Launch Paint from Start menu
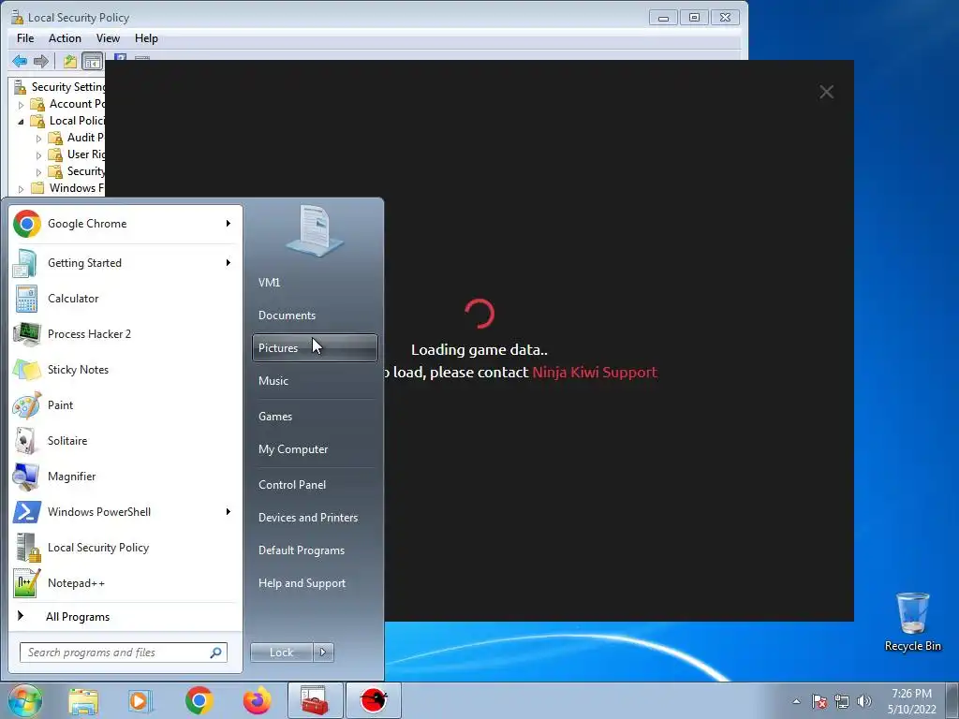 (125, 404)
